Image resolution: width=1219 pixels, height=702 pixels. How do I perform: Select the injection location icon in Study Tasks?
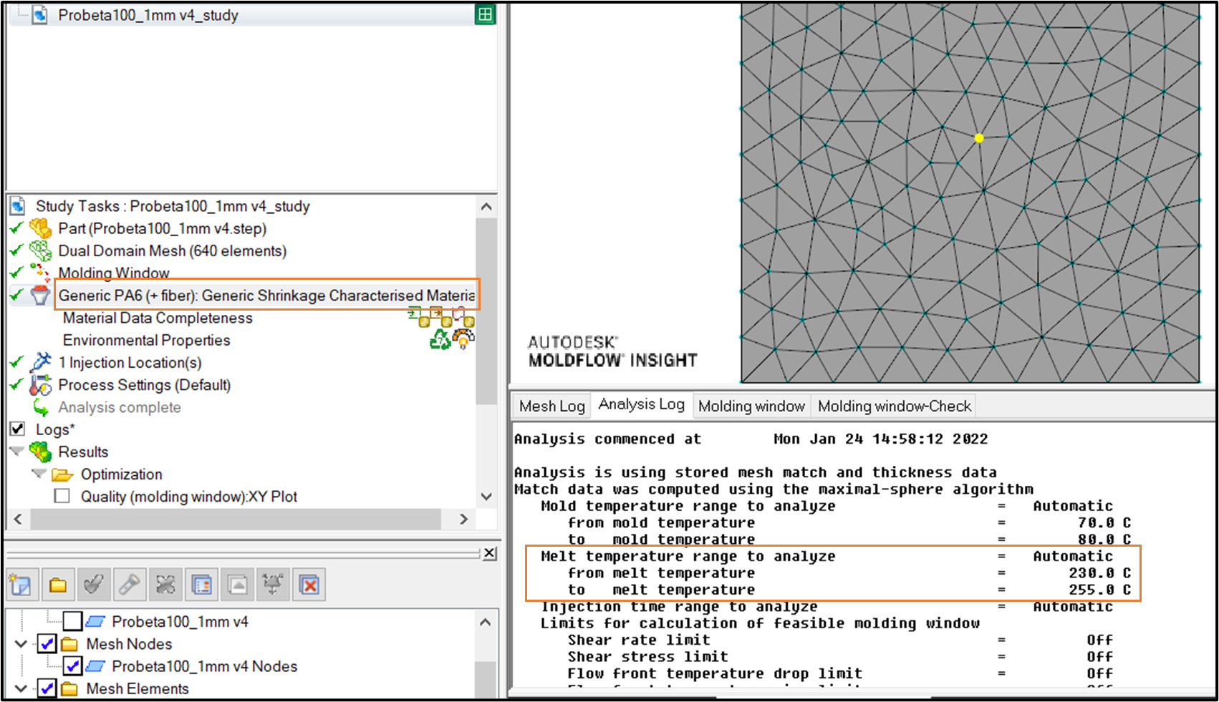[x=42, y=362]
